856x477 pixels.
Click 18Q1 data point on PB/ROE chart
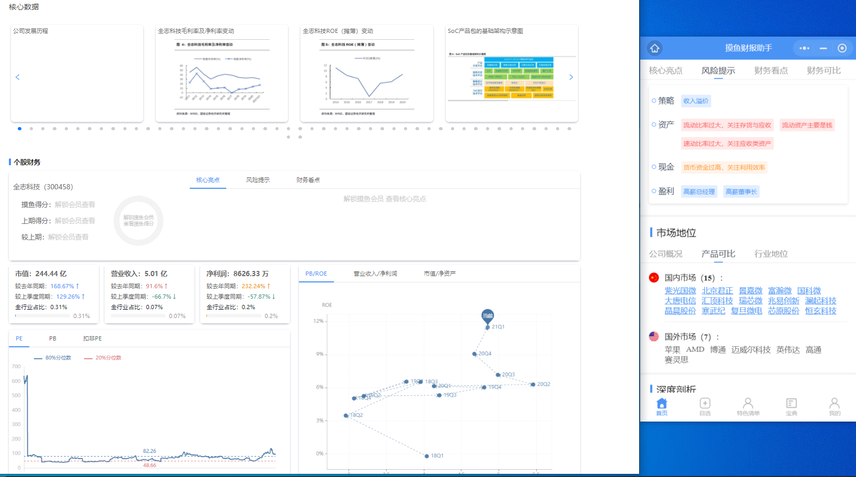pos(426,456)
